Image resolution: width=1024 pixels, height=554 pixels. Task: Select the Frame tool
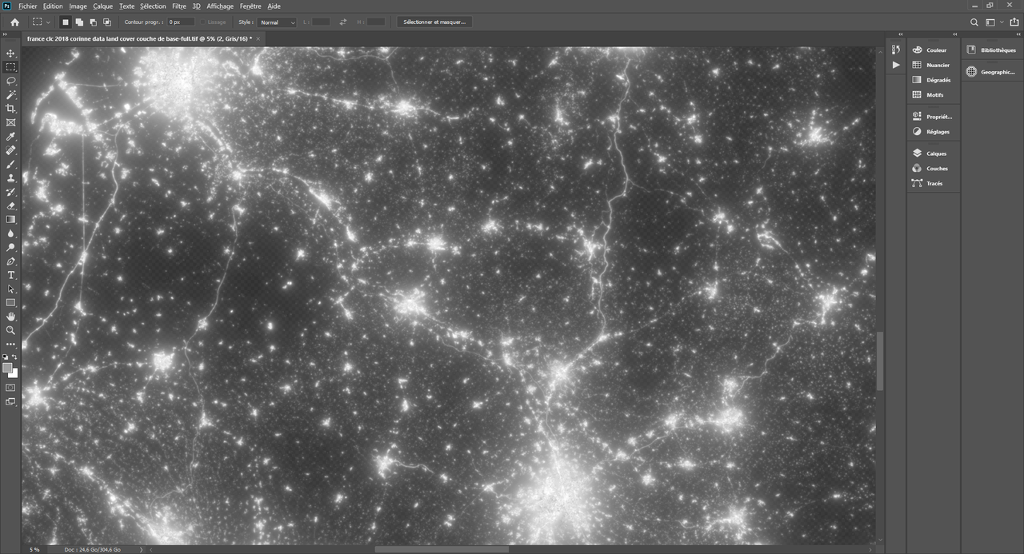tap(10, 122)
